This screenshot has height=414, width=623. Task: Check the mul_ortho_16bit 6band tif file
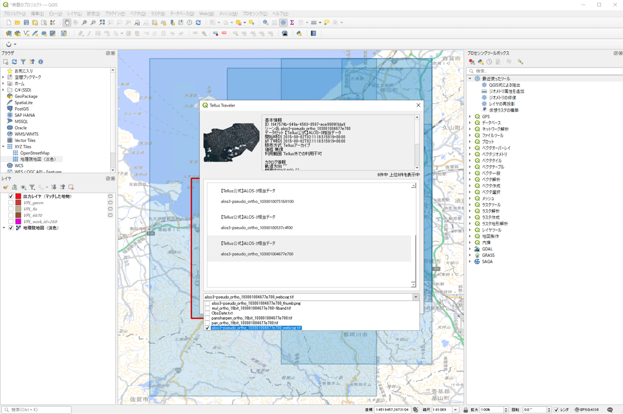coord(208,308)
